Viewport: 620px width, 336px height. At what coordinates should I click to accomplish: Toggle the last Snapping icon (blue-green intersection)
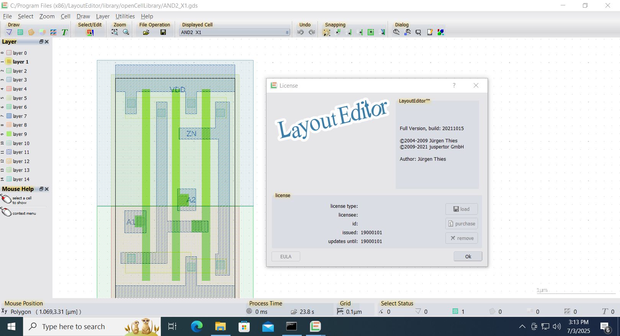(x=382, y=33)
